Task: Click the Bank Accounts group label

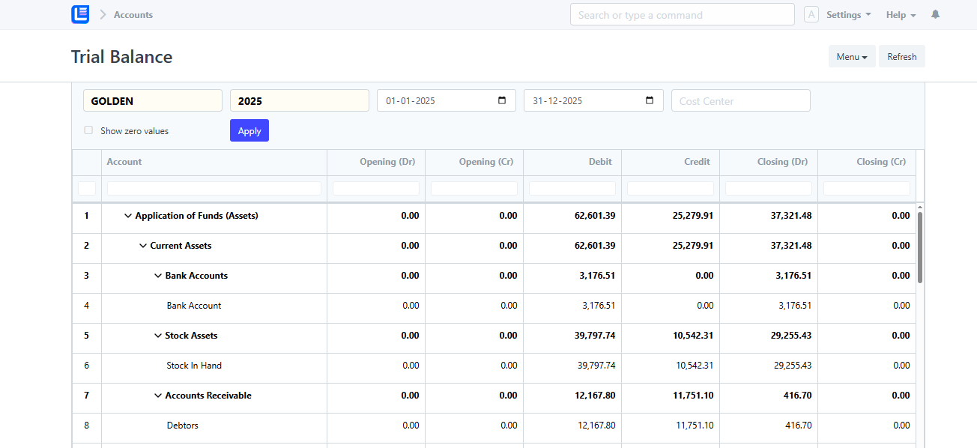Action: coord(196,276)
